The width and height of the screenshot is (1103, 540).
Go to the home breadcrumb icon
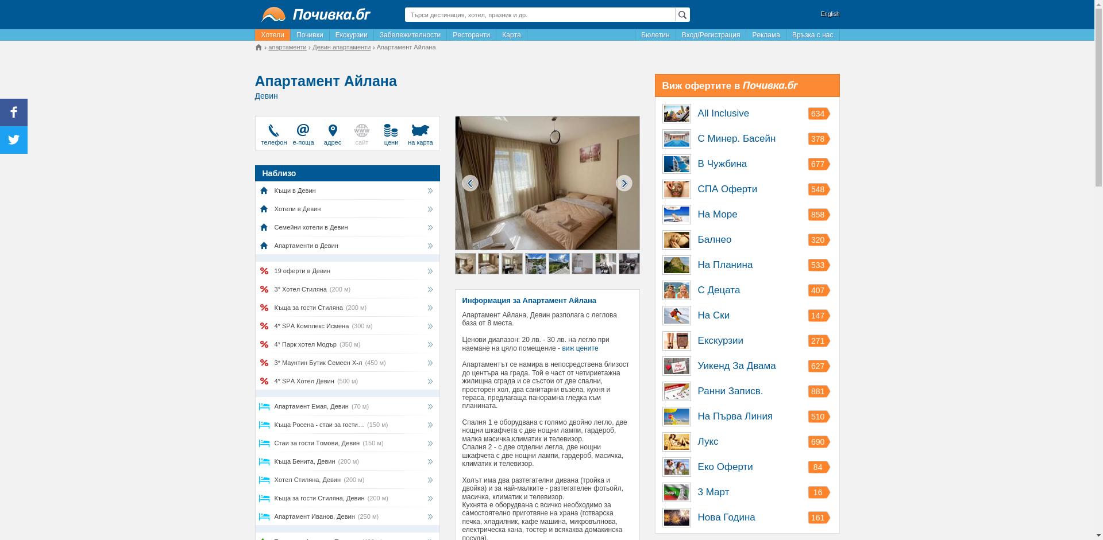[x=259, y=48]
